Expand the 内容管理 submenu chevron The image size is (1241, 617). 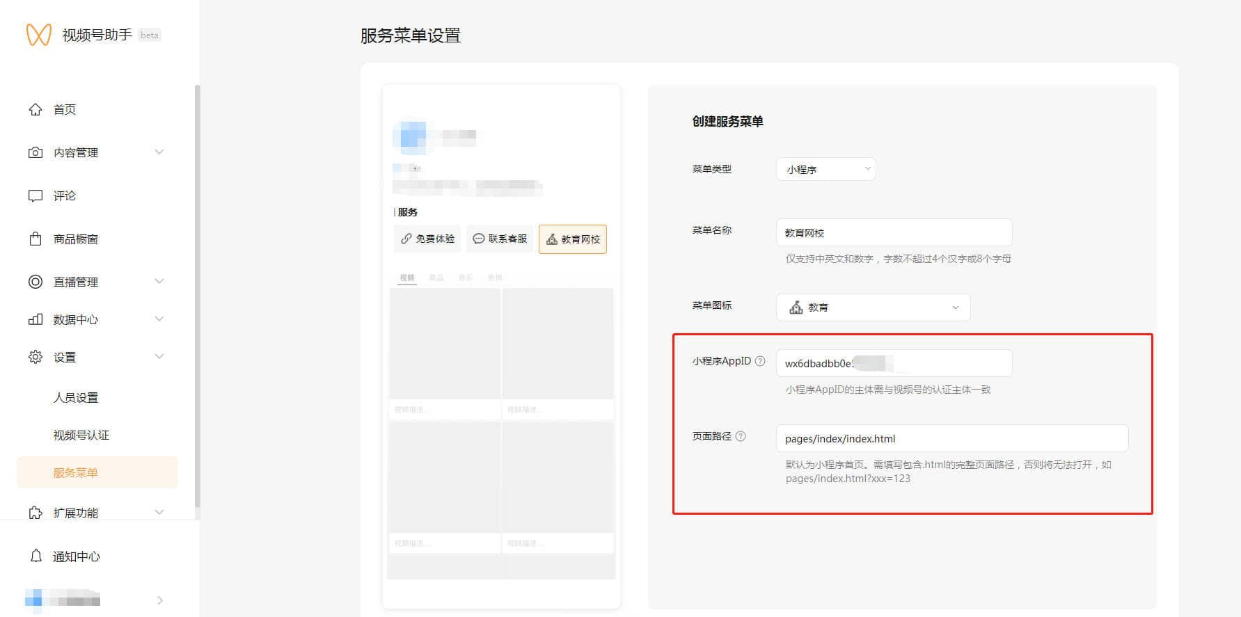159,152
